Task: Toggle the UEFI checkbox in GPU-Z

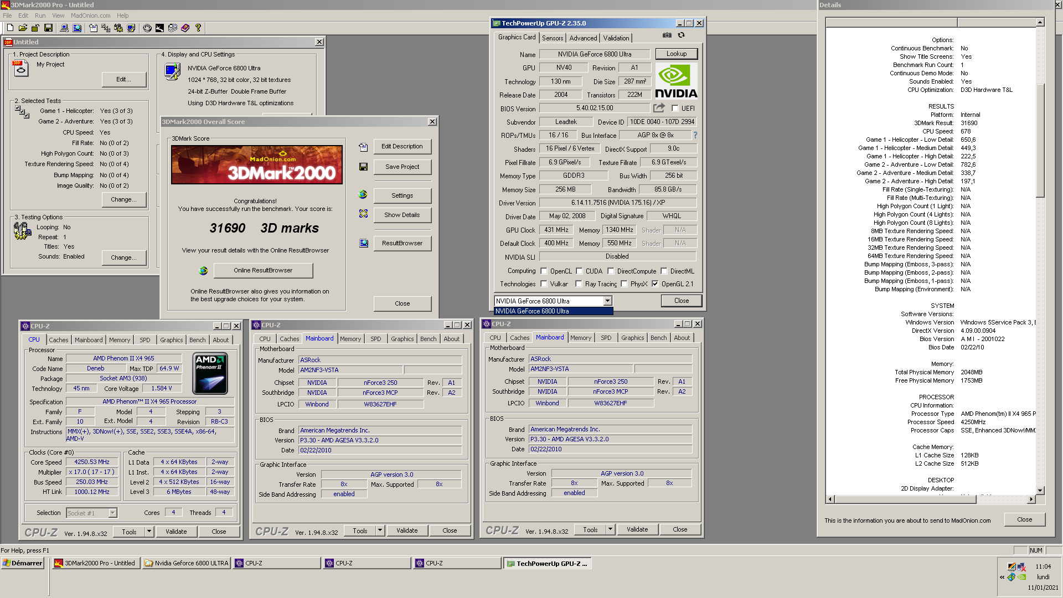Action: tap(675, 109)
